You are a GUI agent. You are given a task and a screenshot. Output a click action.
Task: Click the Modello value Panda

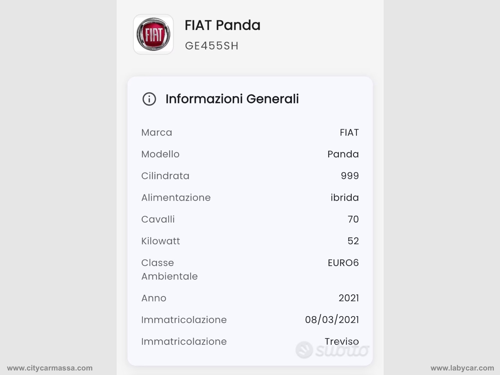point(343,154)
